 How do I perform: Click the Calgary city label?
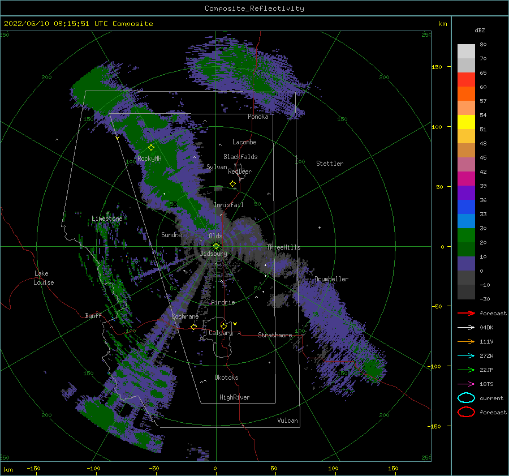(221, 333)
